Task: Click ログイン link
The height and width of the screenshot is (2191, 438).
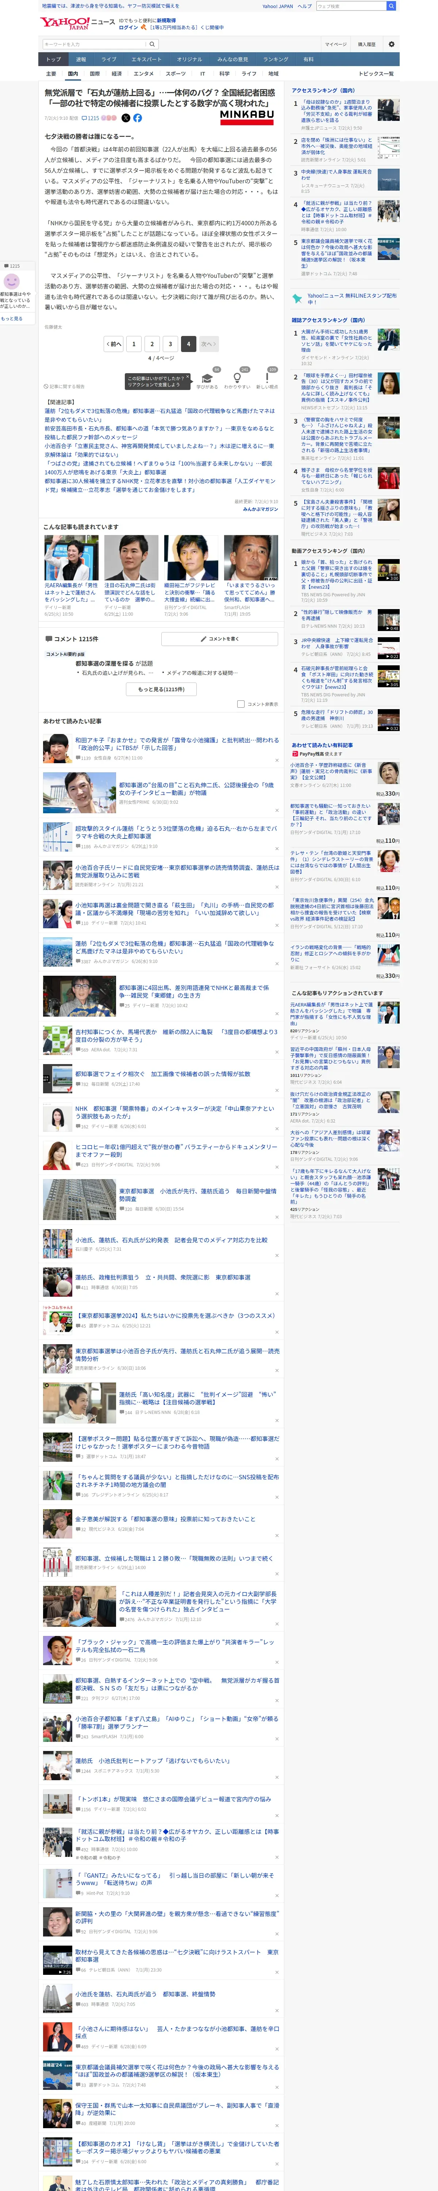Action: [128, 27]
